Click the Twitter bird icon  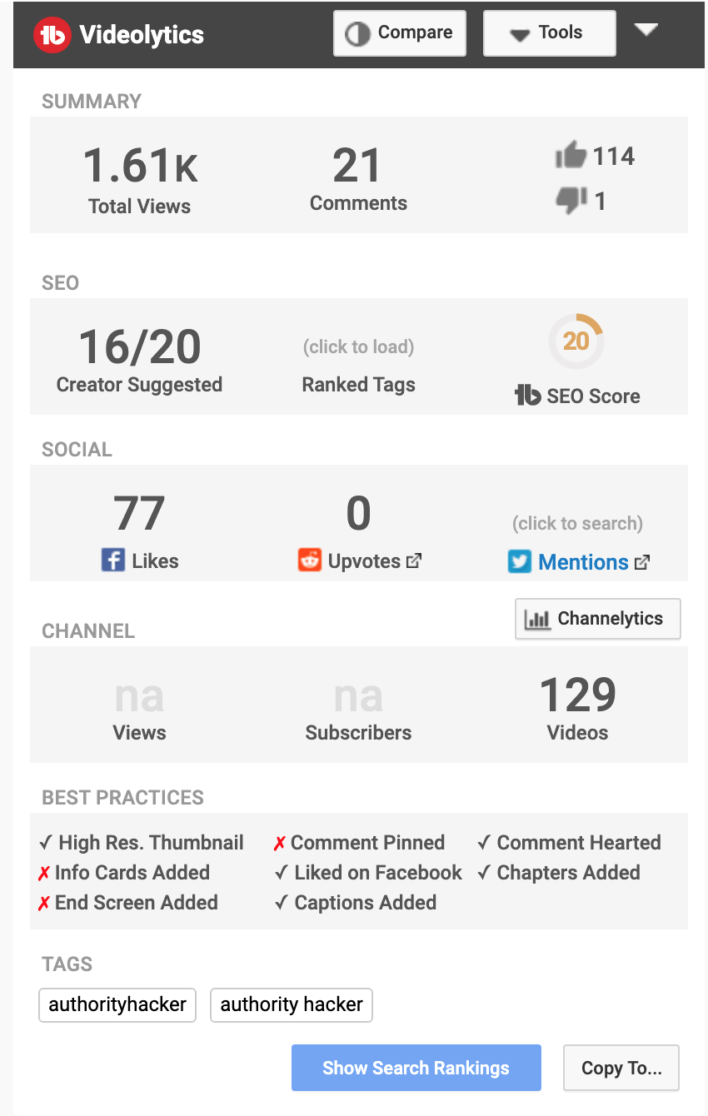[x=519, y=562]
